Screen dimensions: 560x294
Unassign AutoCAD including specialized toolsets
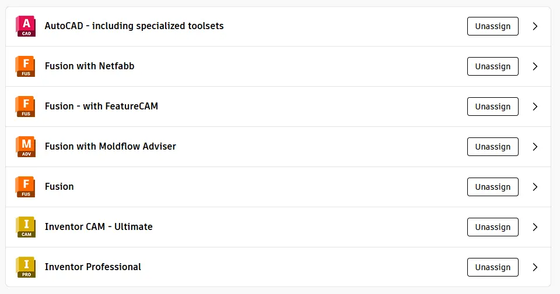click(x=492, y=26)
